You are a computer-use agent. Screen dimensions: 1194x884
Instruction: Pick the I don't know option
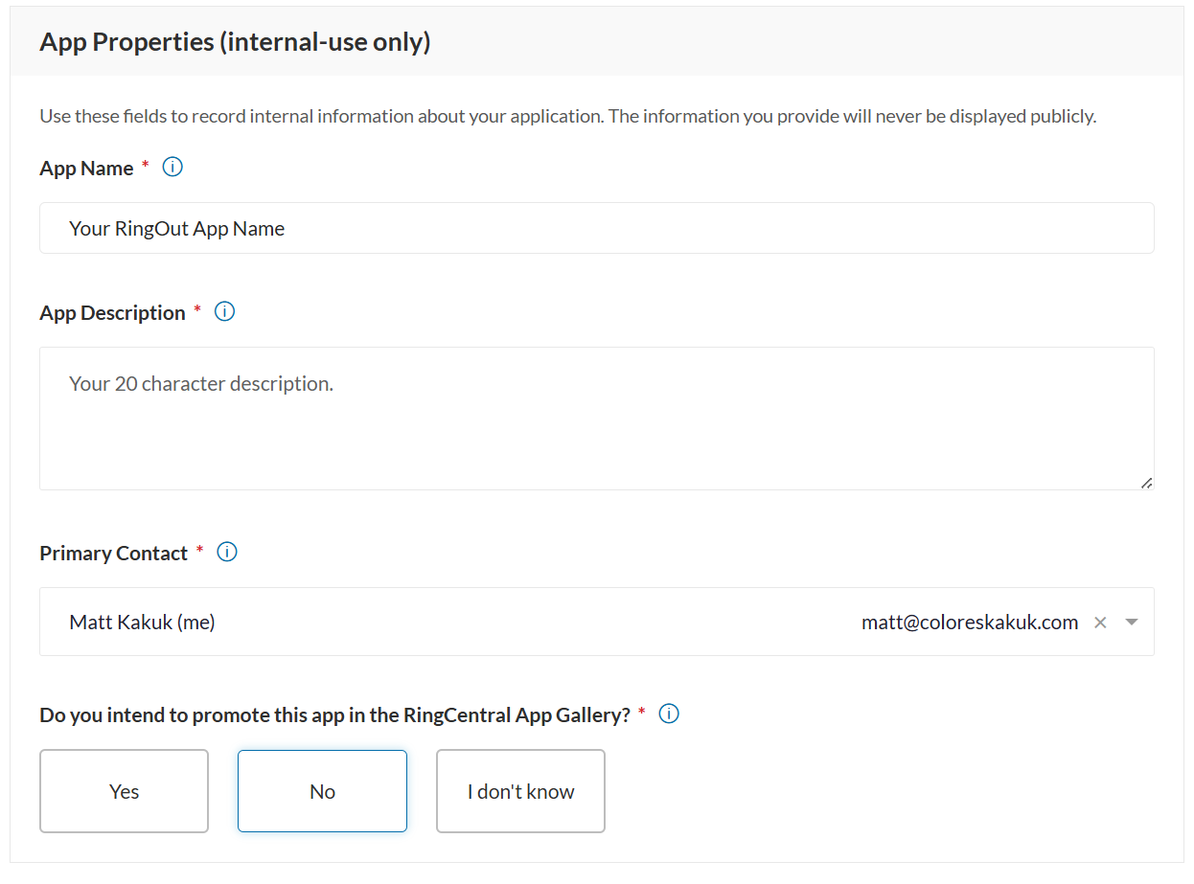click(520, 791)
